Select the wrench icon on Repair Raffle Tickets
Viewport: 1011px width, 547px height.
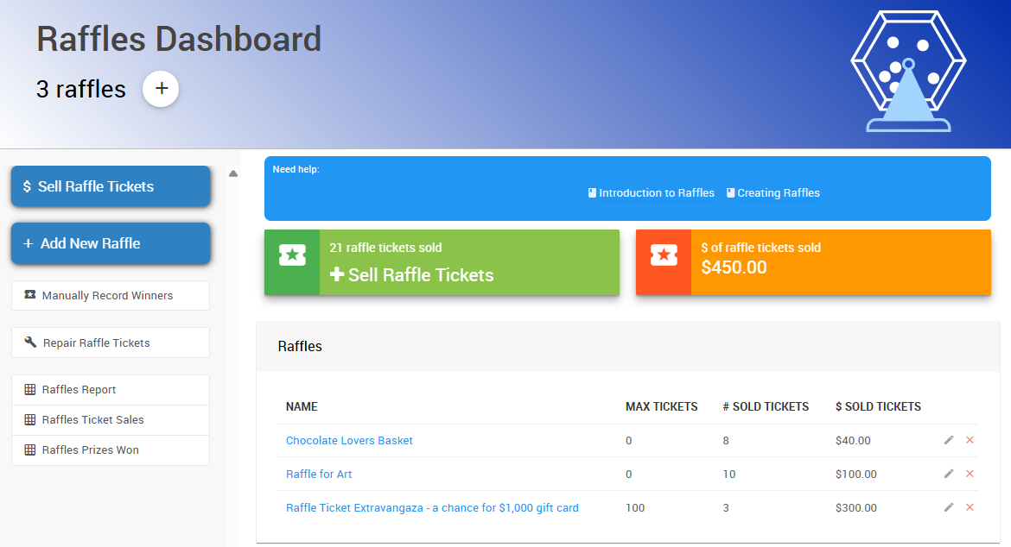coord(29,343)
